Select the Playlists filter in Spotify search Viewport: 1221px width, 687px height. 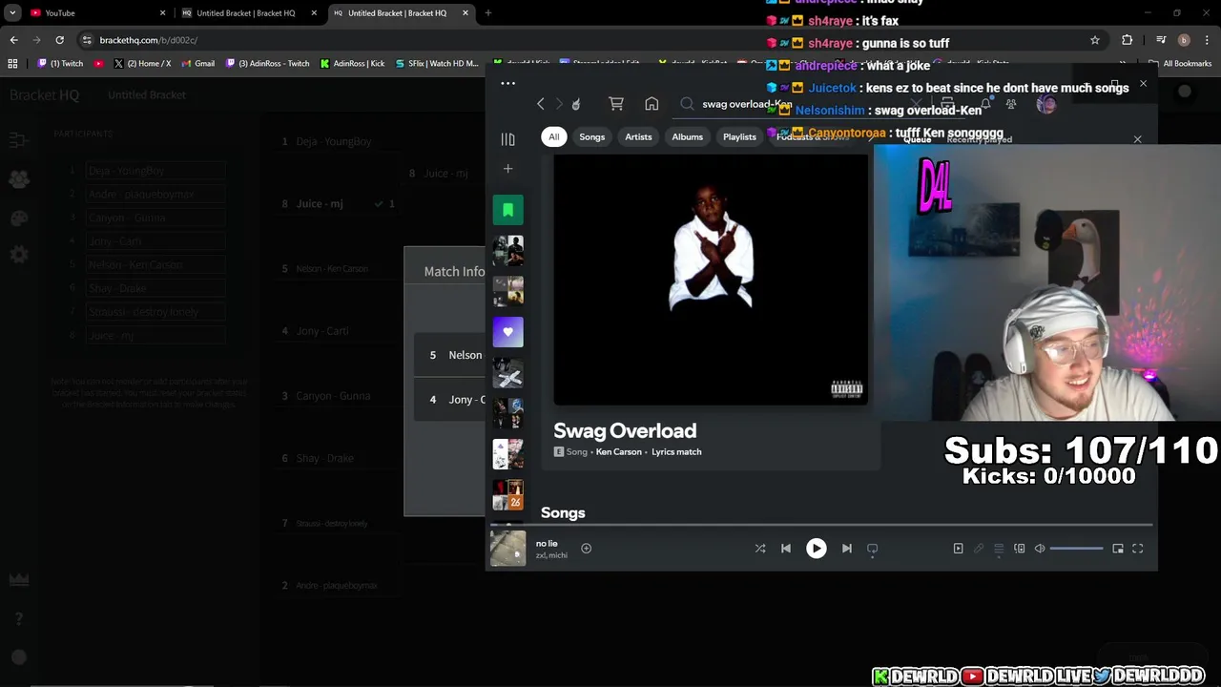point(739,136)
